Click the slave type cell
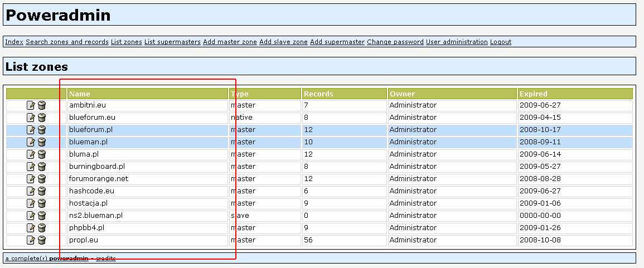This screenshot has height=268, width=644. click(265, 216)
